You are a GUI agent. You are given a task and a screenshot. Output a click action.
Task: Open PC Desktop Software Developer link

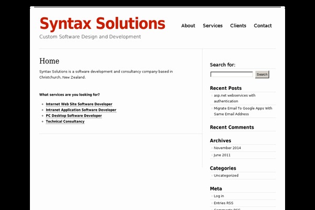73,115
